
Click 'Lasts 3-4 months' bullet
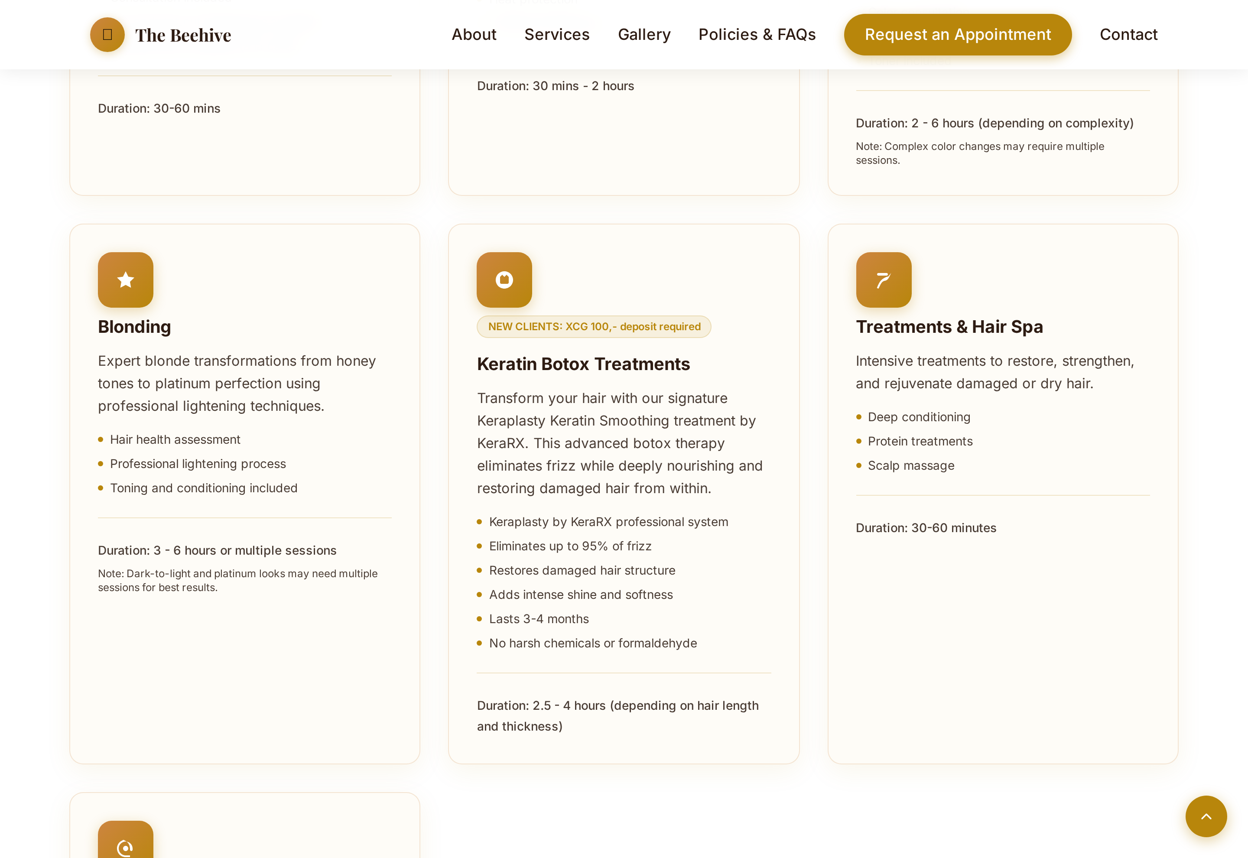point(539,618)
